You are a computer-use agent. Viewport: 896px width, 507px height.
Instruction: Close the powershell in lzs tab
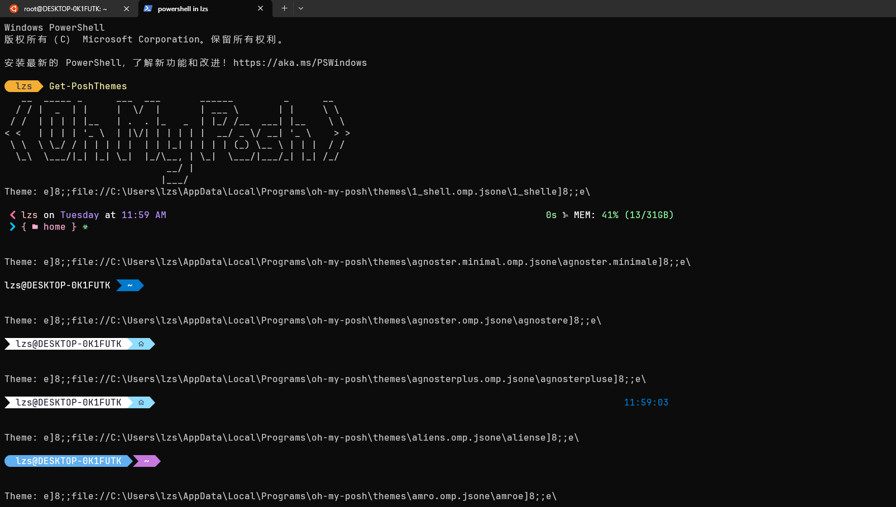pyautogui.click(x=260, y=8)
